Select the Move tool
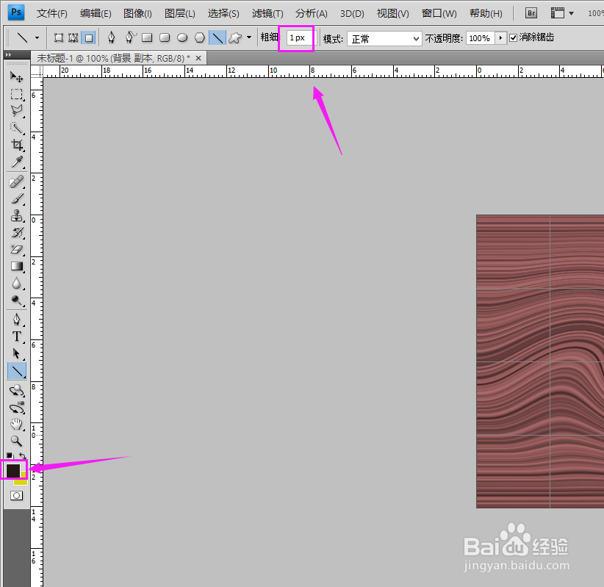This screenshot has width=604, height=587. (x=16, y=77)
